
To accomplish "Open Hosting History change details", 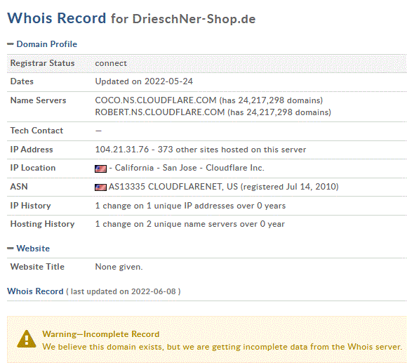I will pyautogui.click(x=189, y=224).
